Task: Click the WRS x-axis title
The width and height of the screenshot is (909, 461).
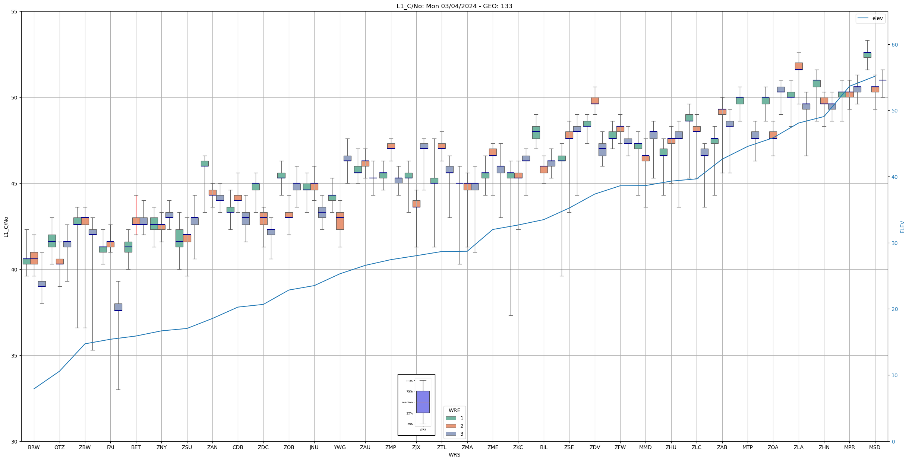Action: tap(454, 455)
